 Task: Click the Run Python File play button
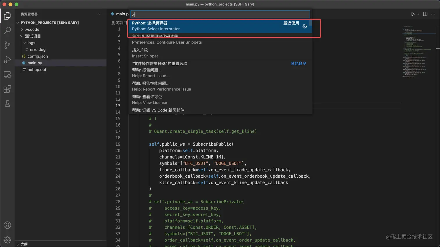coord(413,14)
